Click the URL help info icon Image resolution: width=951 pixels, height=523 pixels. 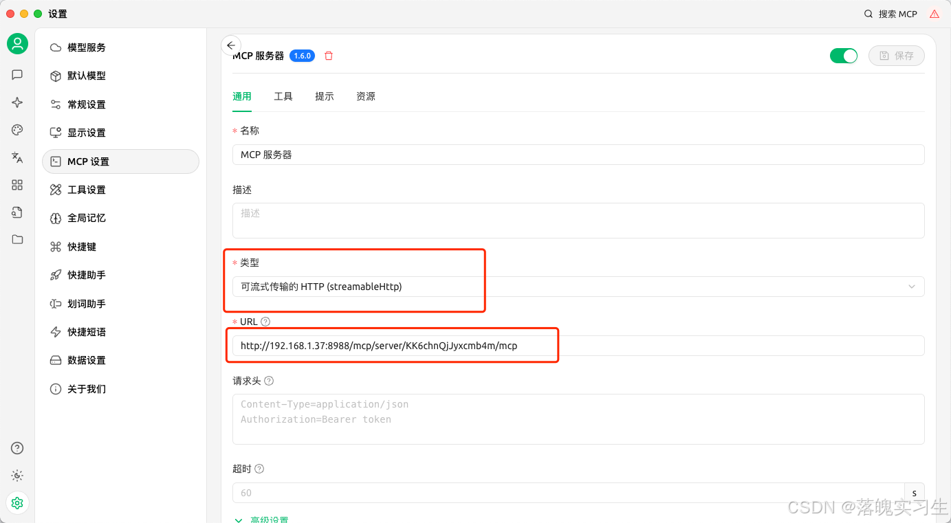[265, 322]
